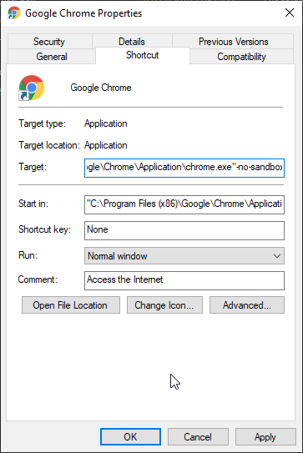Close the Google Chrome Properties dialog
This screenshot has width=303, height=453.
pos(290,13)
